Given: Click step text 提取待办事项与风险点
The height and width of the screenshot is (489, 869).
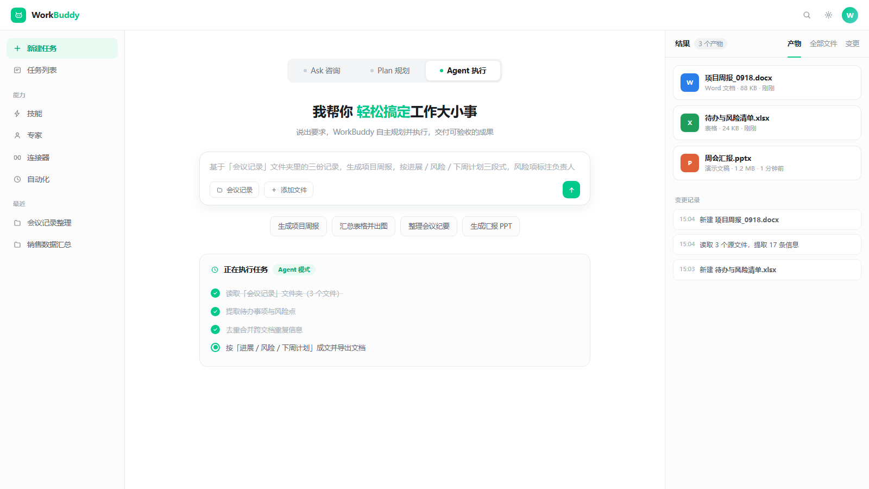Looking at the screenshot, I should coord(261,311).
